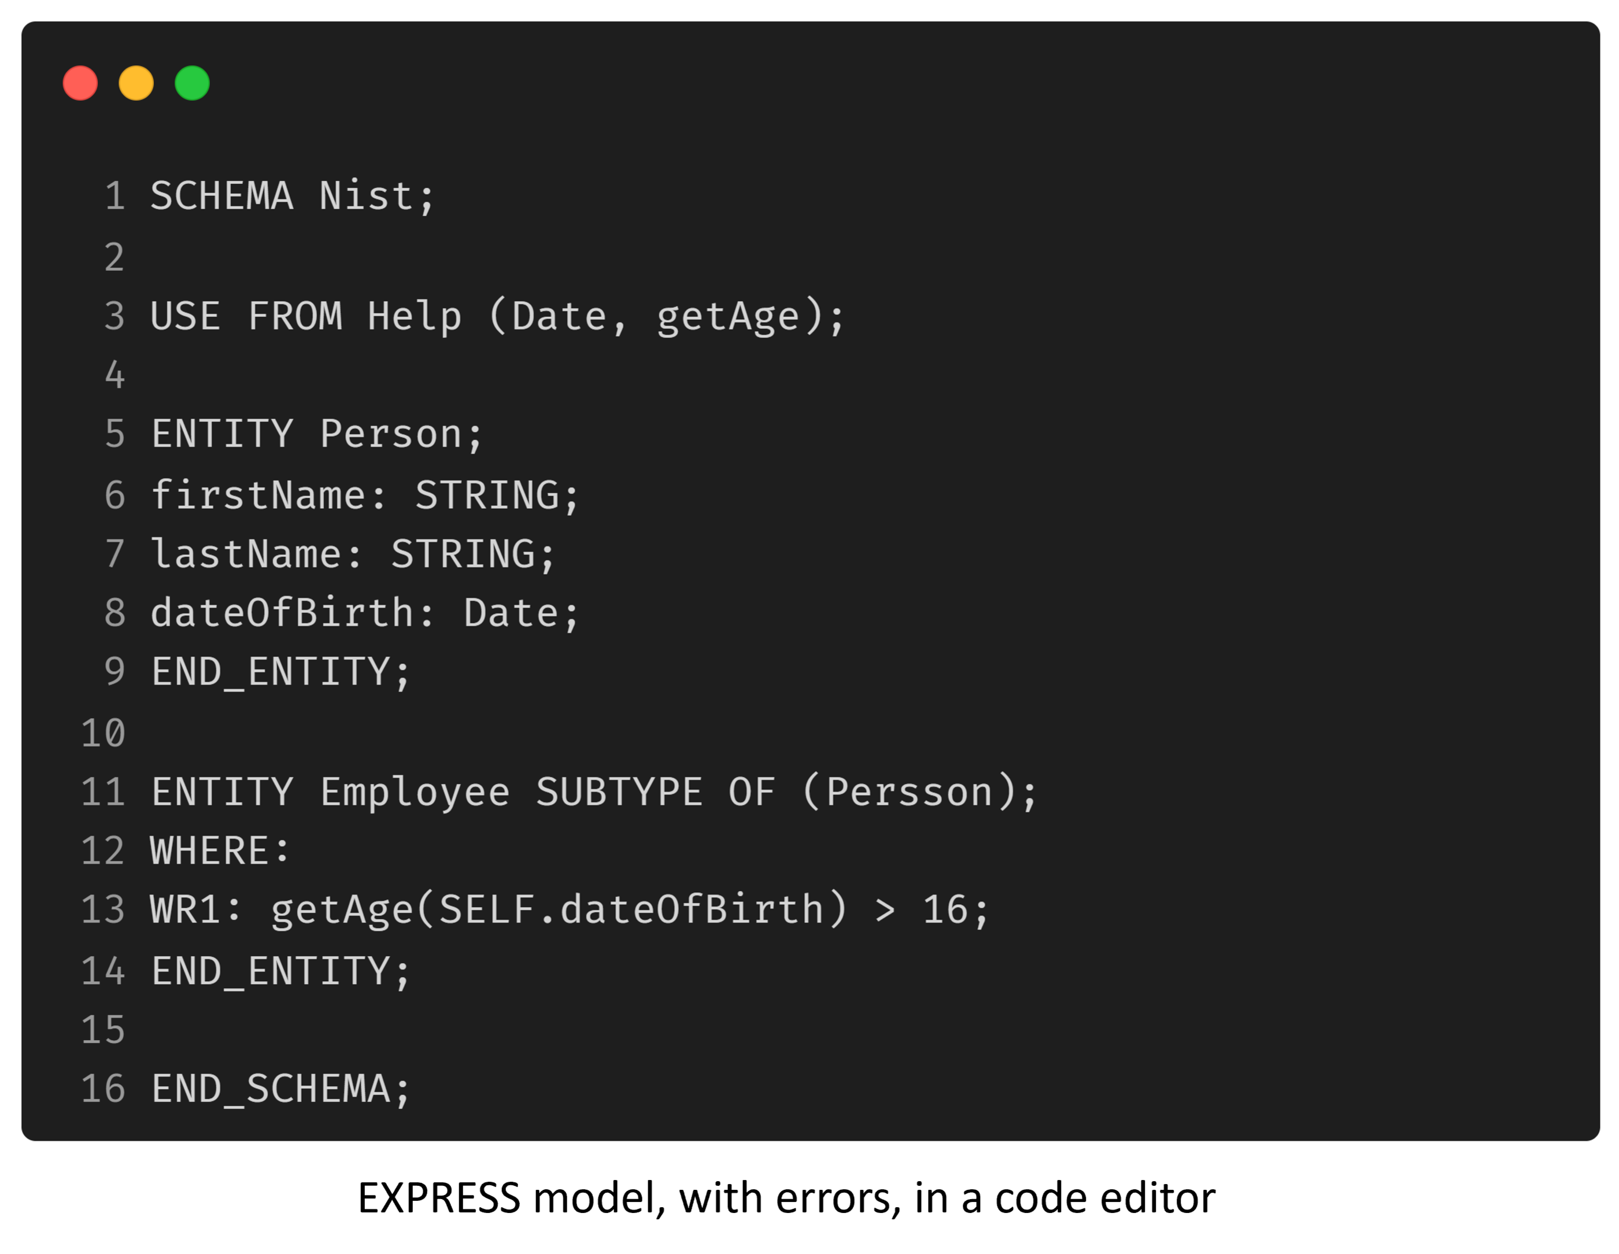Image resolution: width=1619 pixels, height=1254 pixels.
Task: Place cursor on the word SCHEMA in line 1
Action: pyautogui.click(x=221, y=197)
